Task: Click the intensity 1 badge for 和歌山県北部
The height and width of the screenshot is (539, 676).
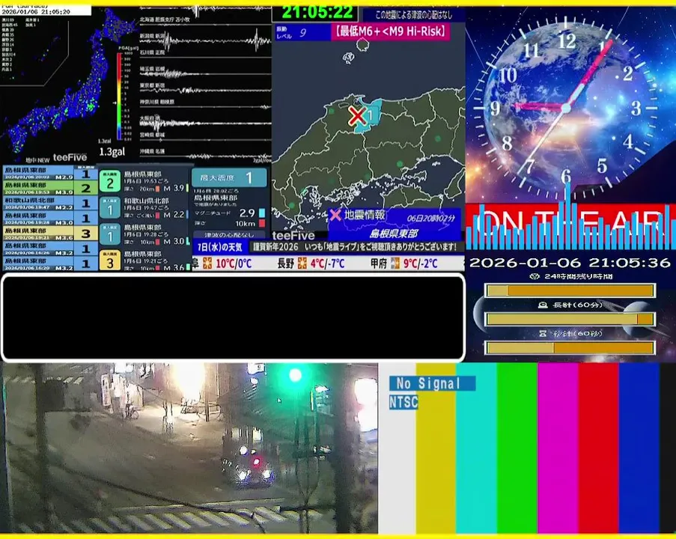Action: (x=110, y=208)
